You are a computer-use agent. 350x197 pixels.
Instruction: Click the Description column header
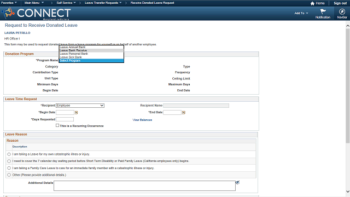pyautogui.click(x=20, y=147)
